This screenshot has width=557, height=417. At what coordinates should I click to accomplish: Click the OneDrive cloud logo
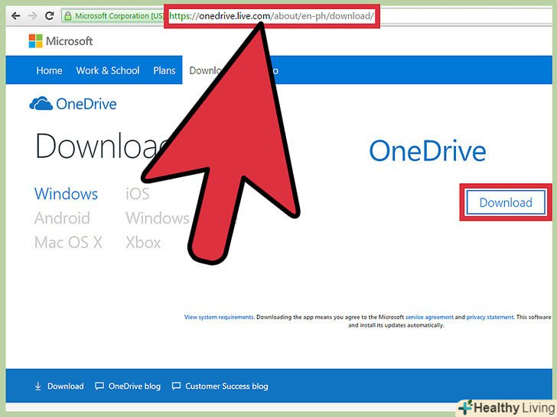point(41,104)
